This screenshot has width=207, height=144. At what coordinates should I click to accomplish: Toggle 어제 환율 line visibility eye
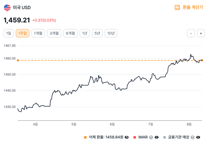tap(127, 137)
